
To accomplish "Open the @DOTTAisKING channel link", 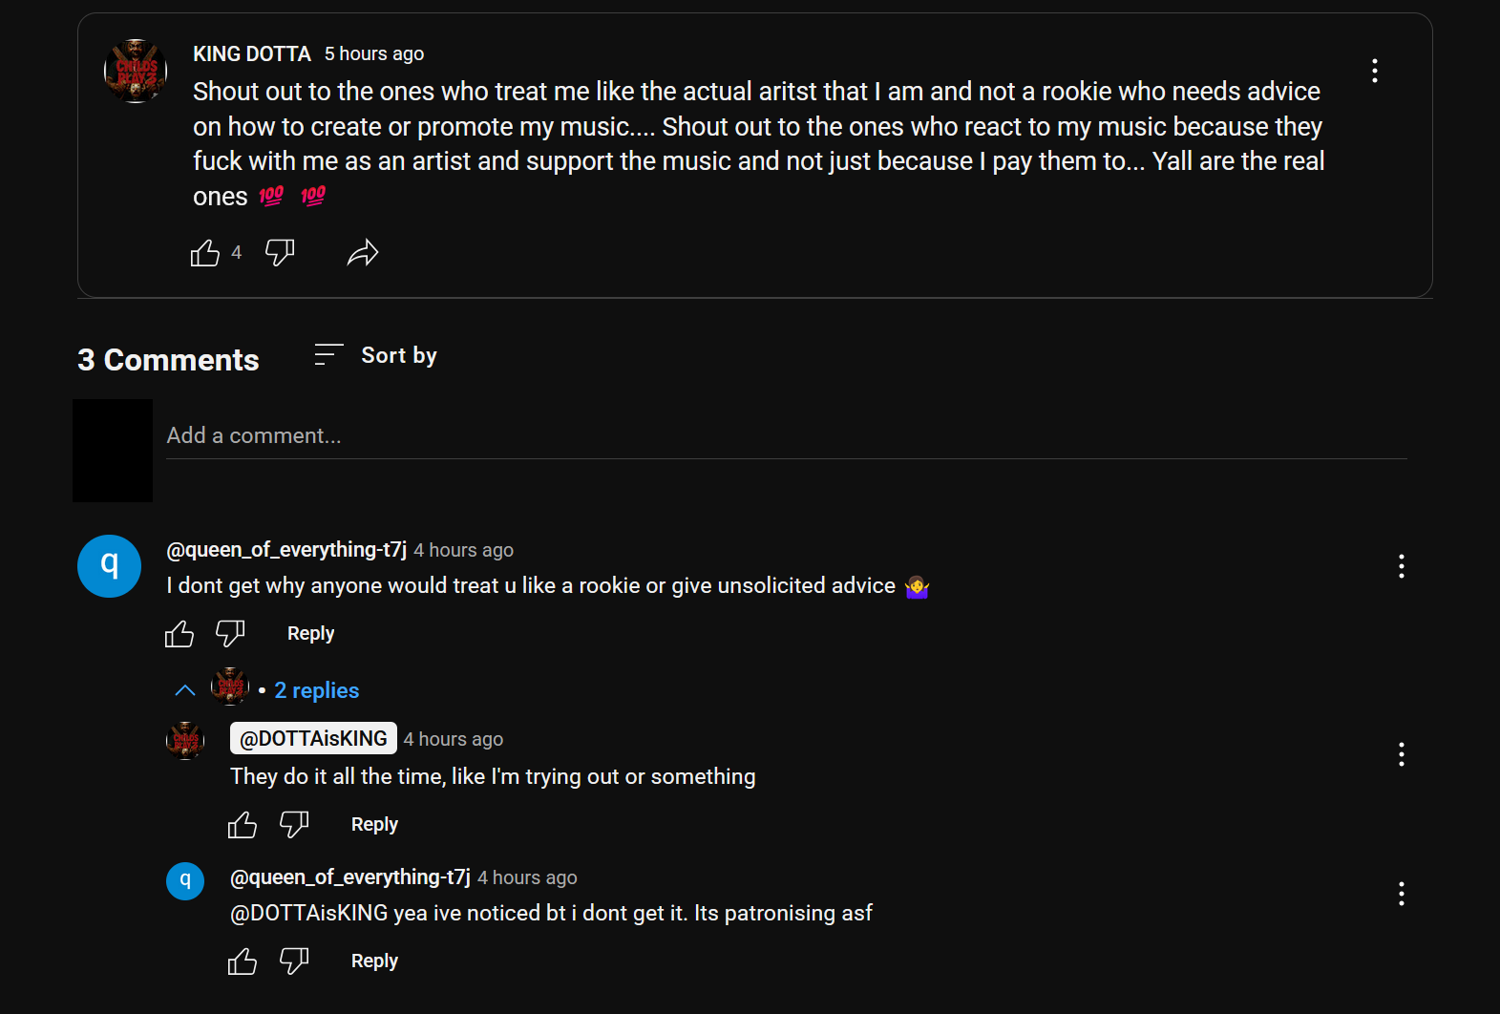I will 313,738.
